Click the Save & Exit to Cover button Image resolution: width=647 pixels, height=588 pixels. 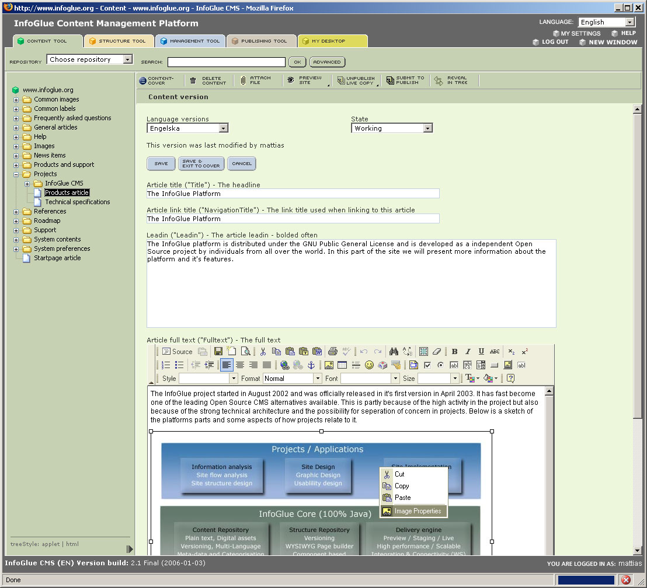[x=201, y=164]
